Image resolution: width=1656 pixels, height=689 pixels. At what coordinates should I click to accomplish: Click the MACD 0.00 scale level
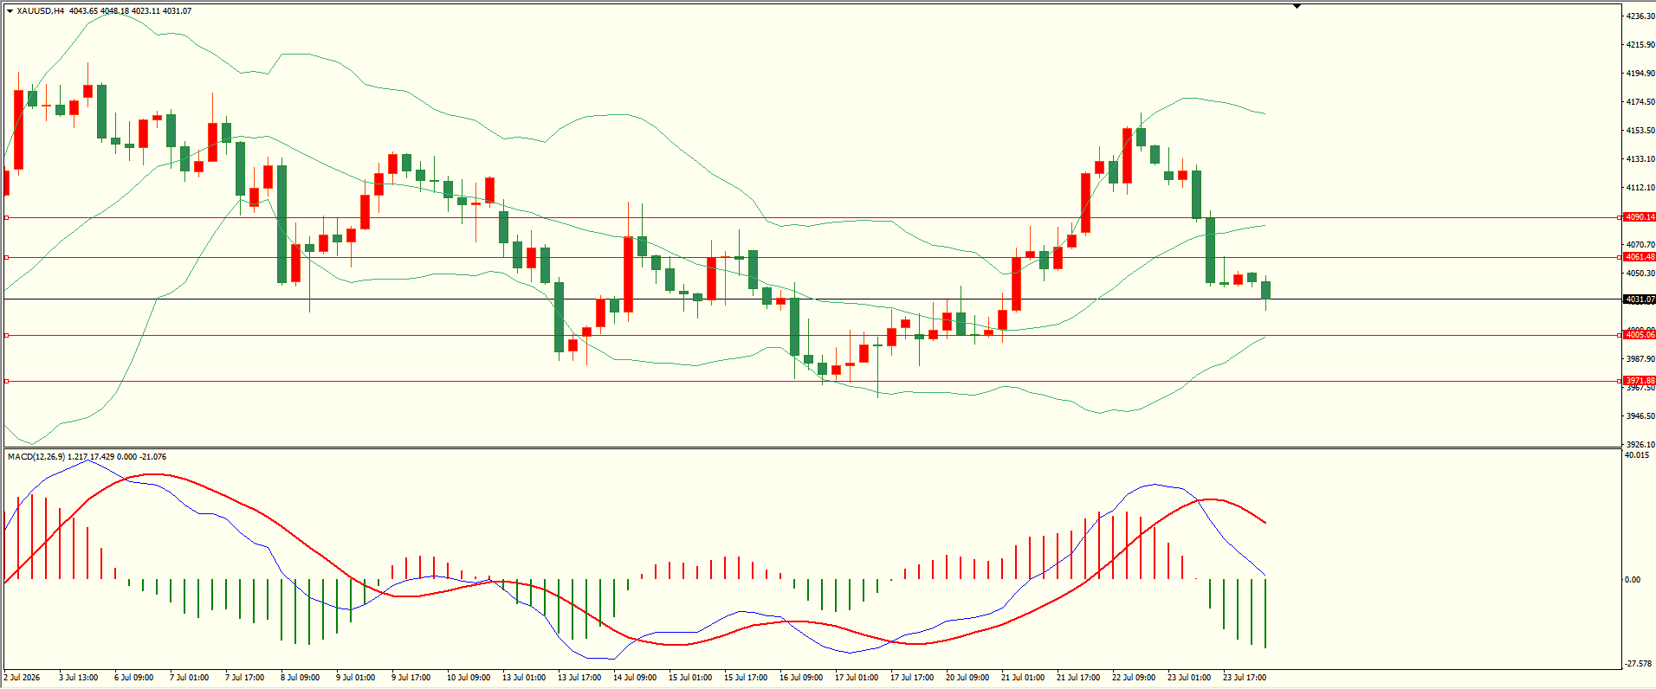pos(1633,580)
